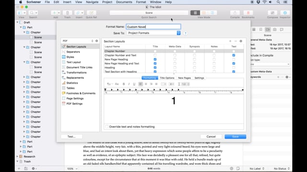
Task: Open the paragraph style dropdown
Action: (x=110, y=84)
